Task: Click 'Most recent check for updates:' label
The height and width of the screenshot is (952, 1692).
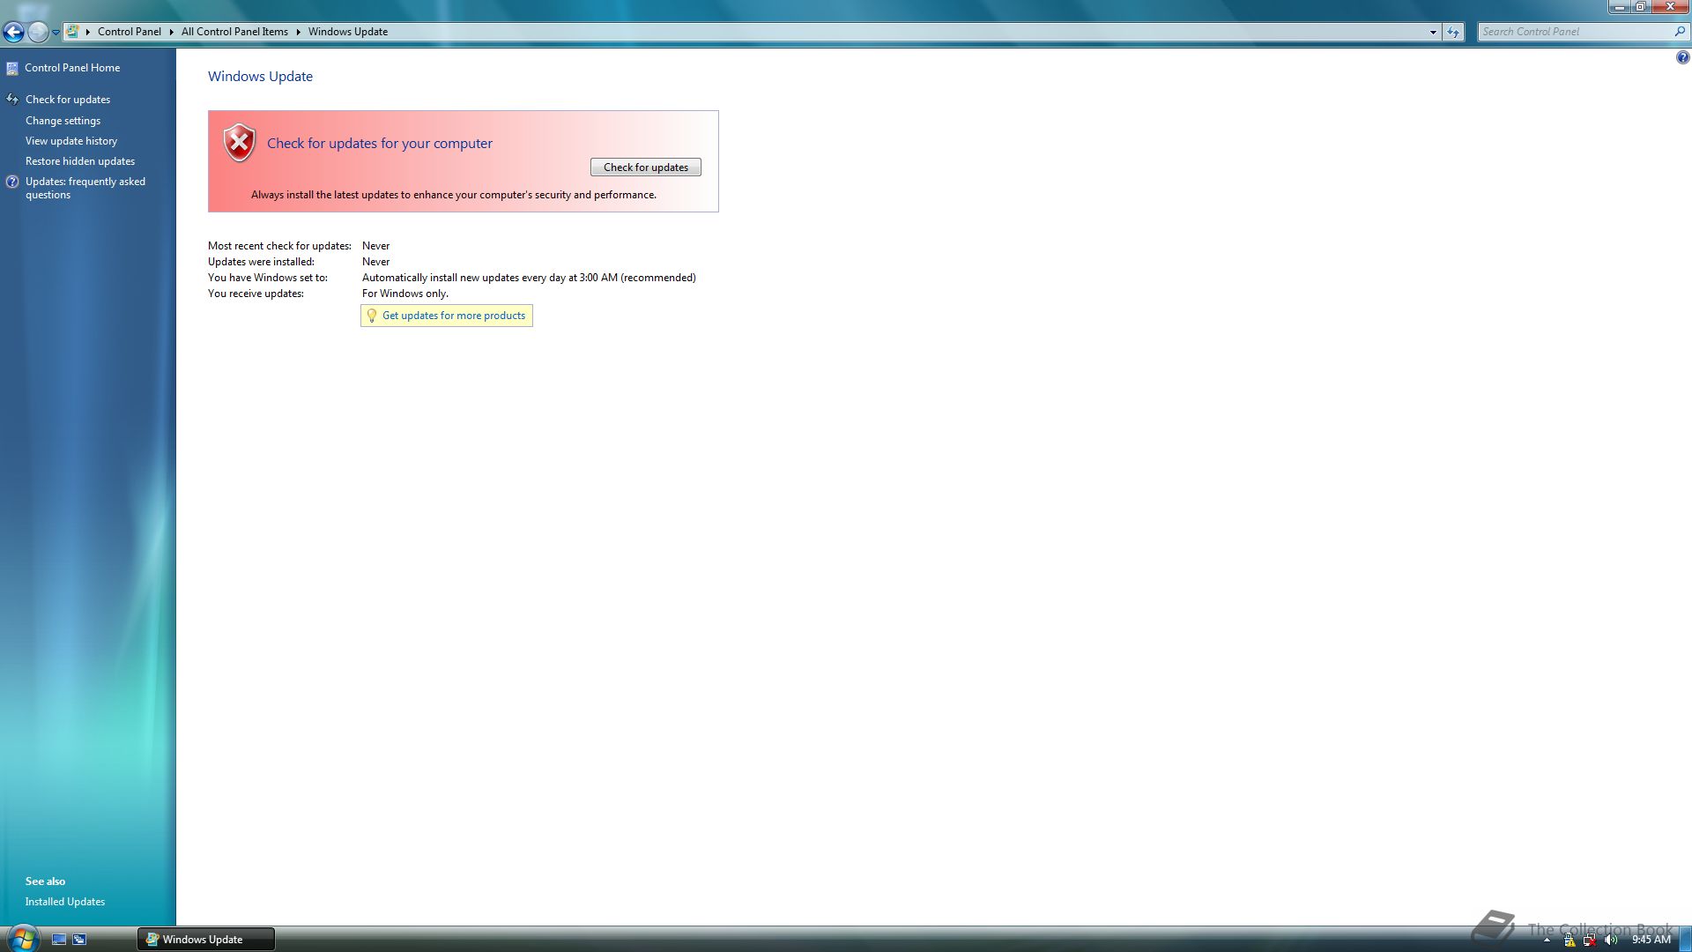Action: (279, 246)
